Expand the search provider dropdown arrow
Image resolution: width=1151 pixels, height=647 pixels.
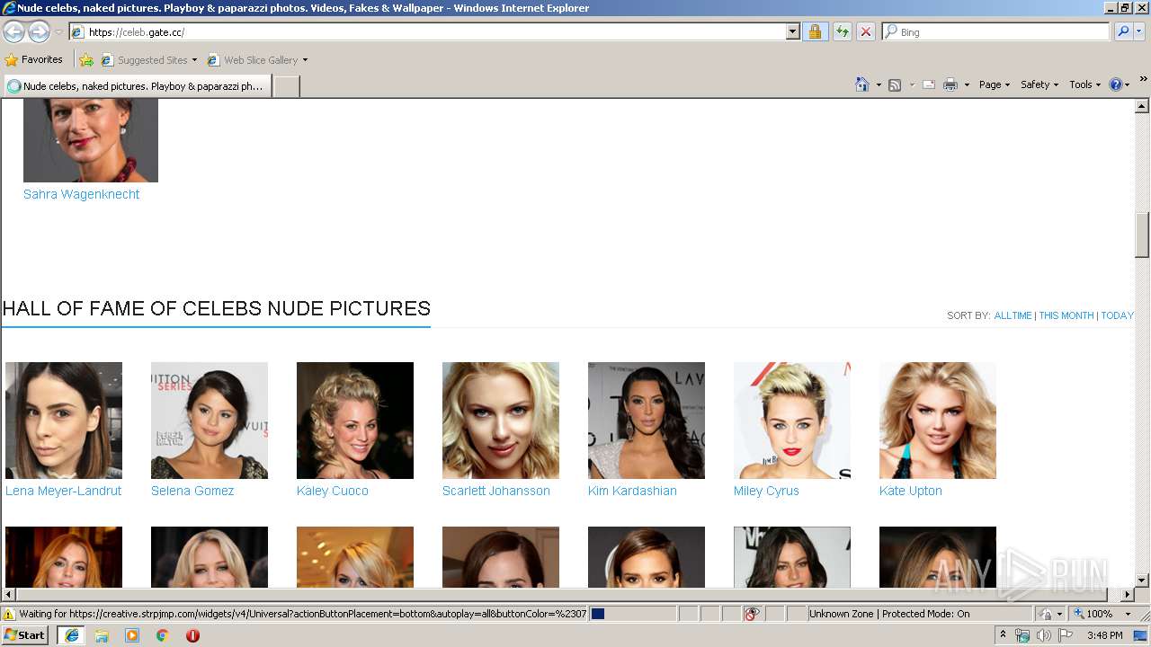click(1139, 31)
